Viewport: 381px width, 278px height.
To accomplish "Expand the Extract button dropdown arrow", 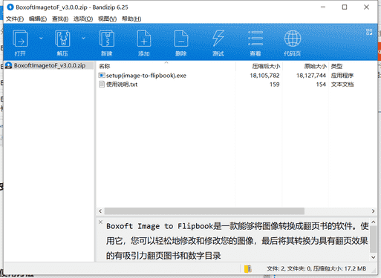I will click(83, 39).
